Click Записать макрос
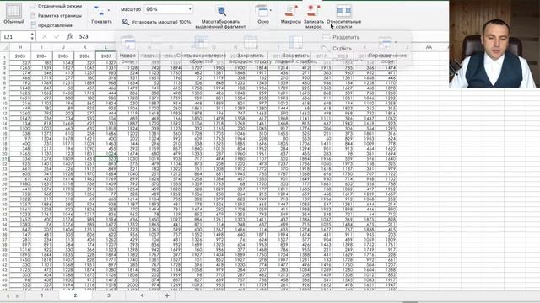The image size is (540, 303). pyautogui.click(x=314, y=17)
